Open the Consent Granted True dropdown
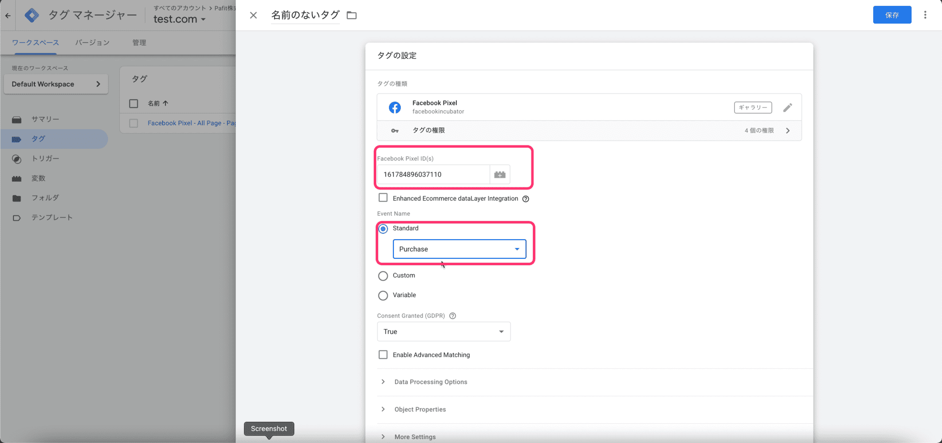The height and width of the screenshot is (443, 942). 443,332
